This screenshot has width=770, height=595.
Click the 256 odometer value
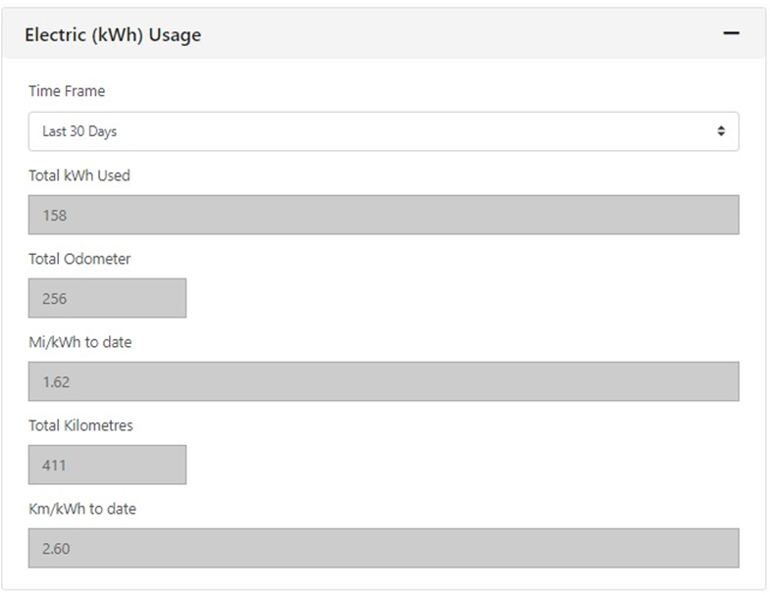click(54, 298)
